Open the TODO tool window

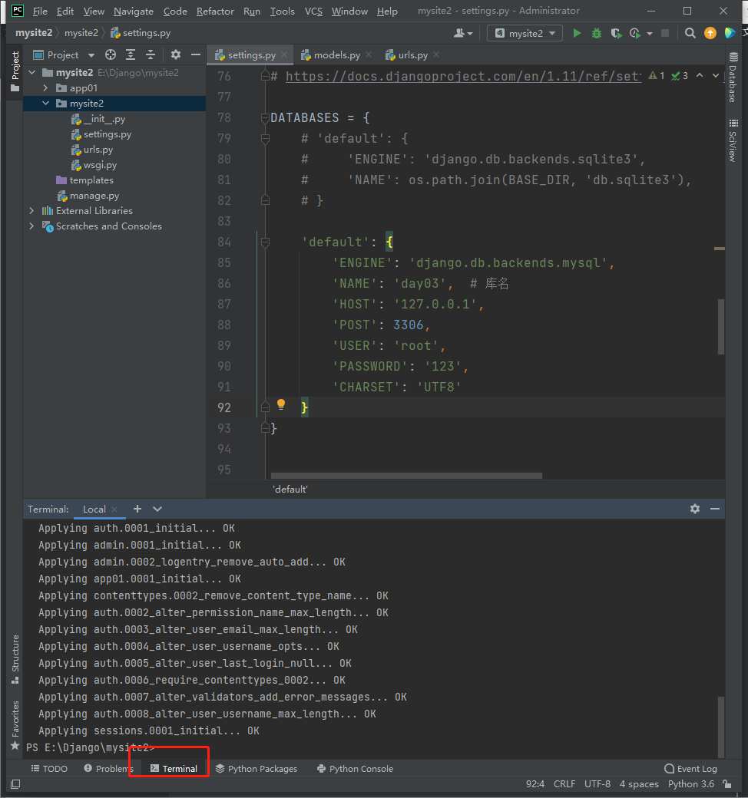[x=49, y=769]
